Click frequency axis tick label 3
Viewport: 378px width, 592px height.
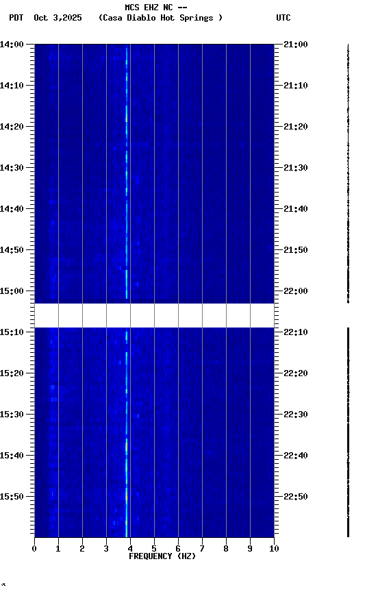pyautogui.click(x=106, y=549)
